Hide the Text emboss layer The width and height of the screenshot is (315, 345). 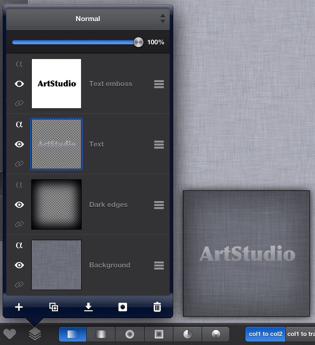pyautogui.click(x=19, y=84)
